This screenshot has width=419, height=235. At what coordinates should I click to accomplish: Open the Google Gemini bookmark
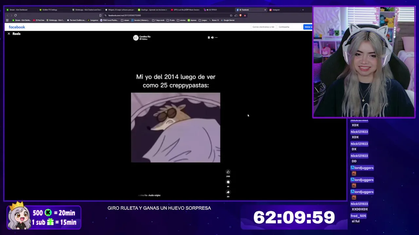228,20
